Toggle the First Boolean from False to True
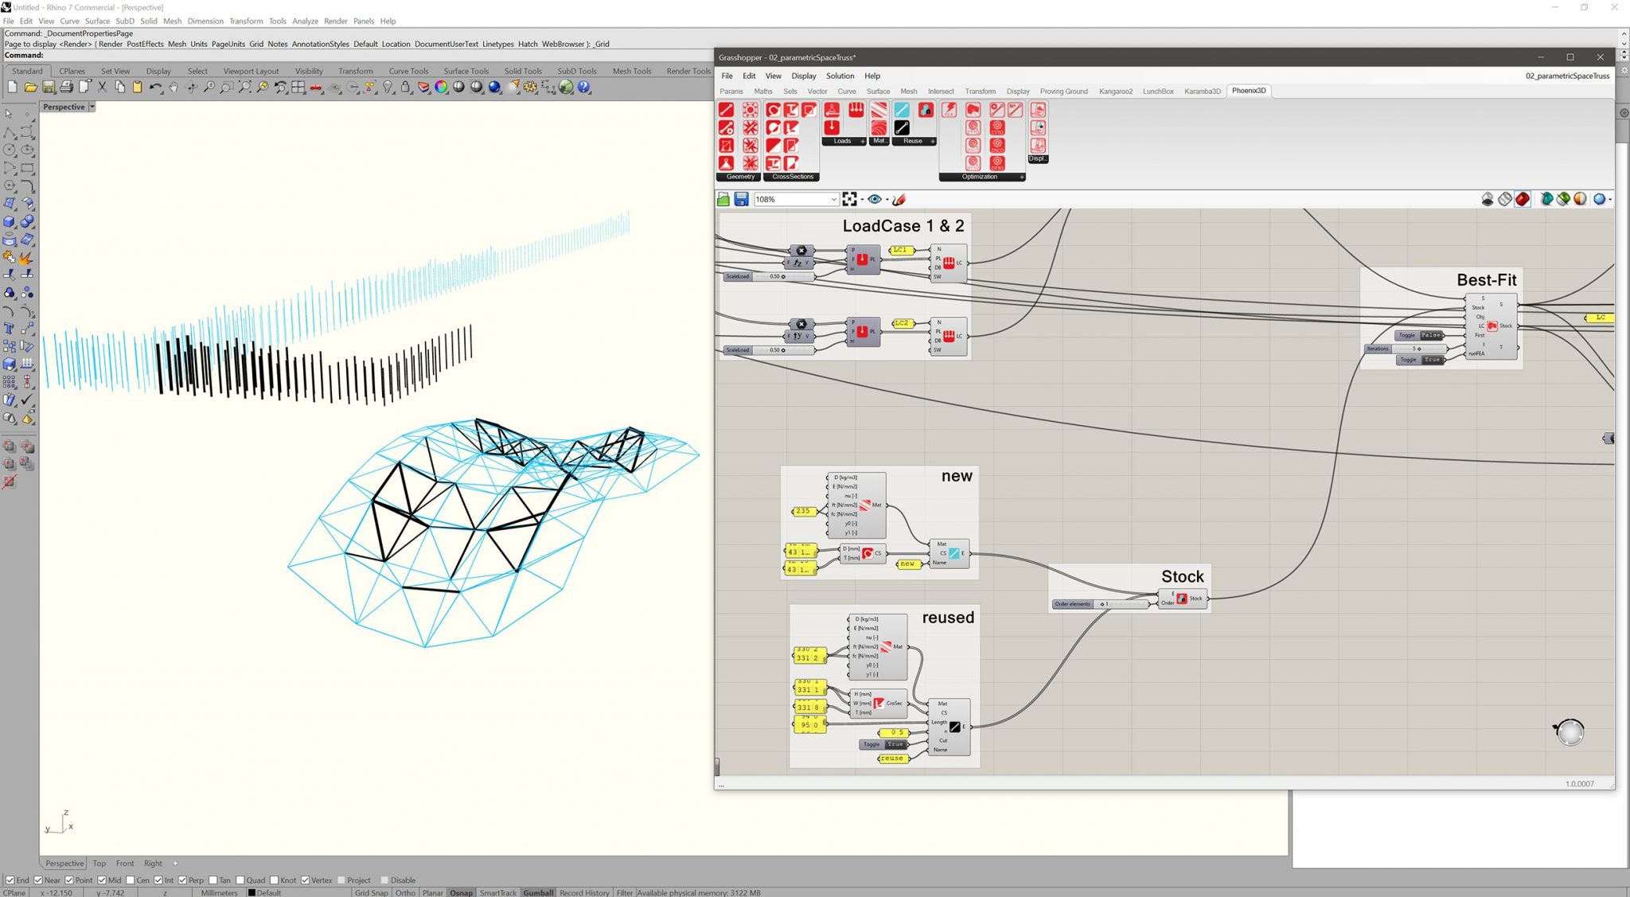1630x897 pixels. pos(1432,335)
